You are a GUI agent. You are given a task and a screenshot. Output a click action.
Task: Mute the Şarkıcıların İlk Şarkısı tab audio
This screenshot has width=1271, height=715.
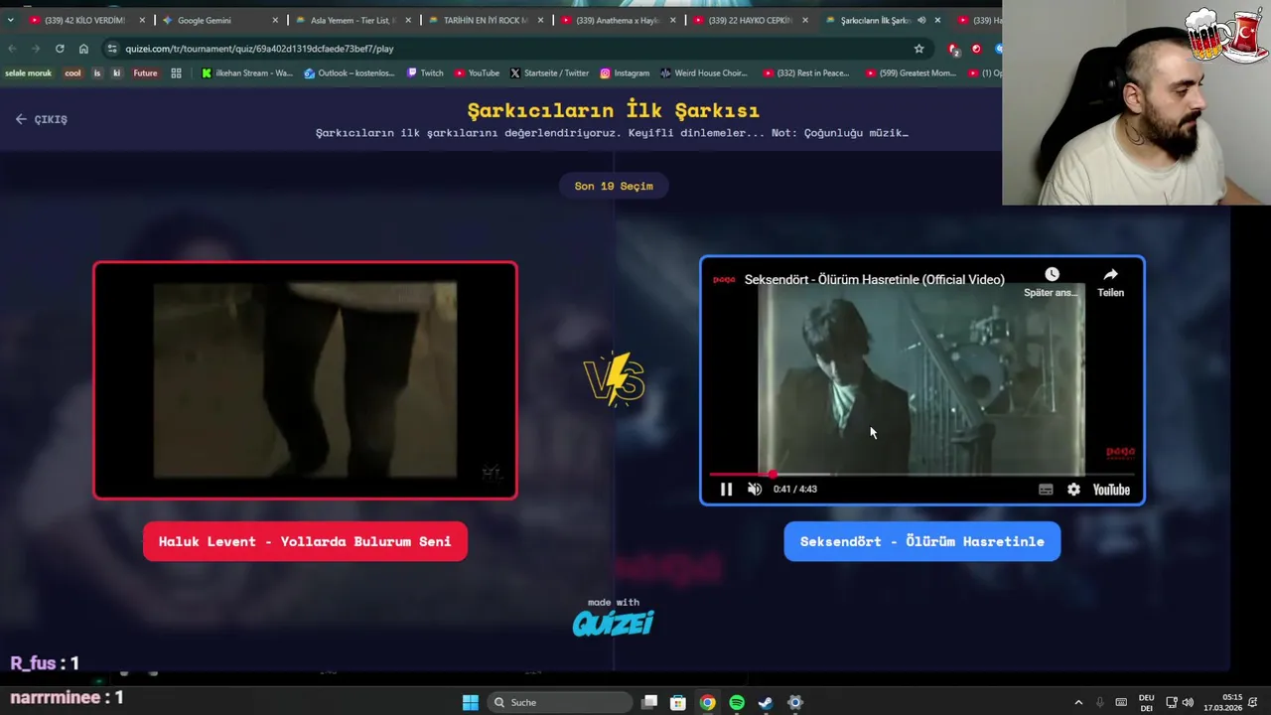tap(921, 20)
